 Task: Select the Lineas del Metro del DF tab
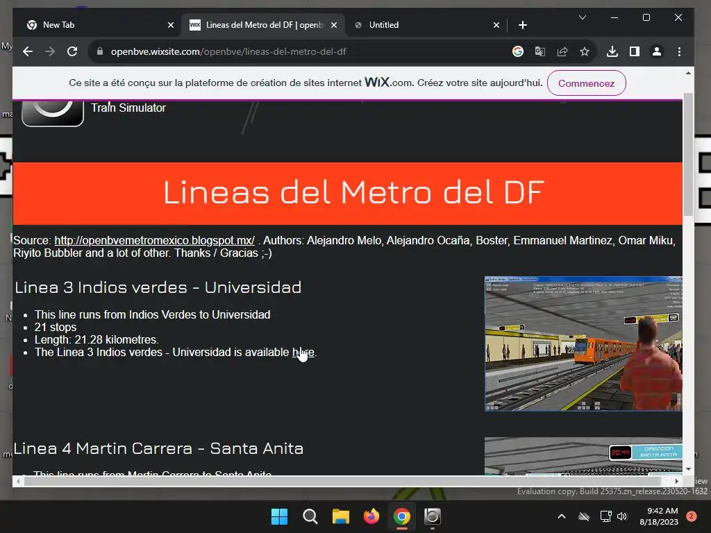(x=263, y=25)
